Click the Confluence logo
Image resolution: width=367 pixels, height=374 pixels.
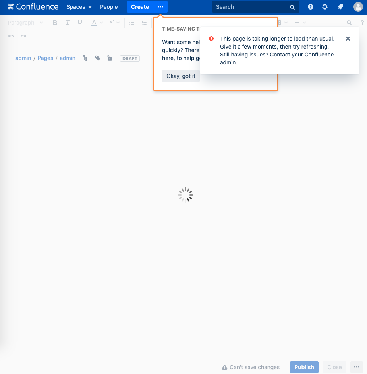click(33, 7)
